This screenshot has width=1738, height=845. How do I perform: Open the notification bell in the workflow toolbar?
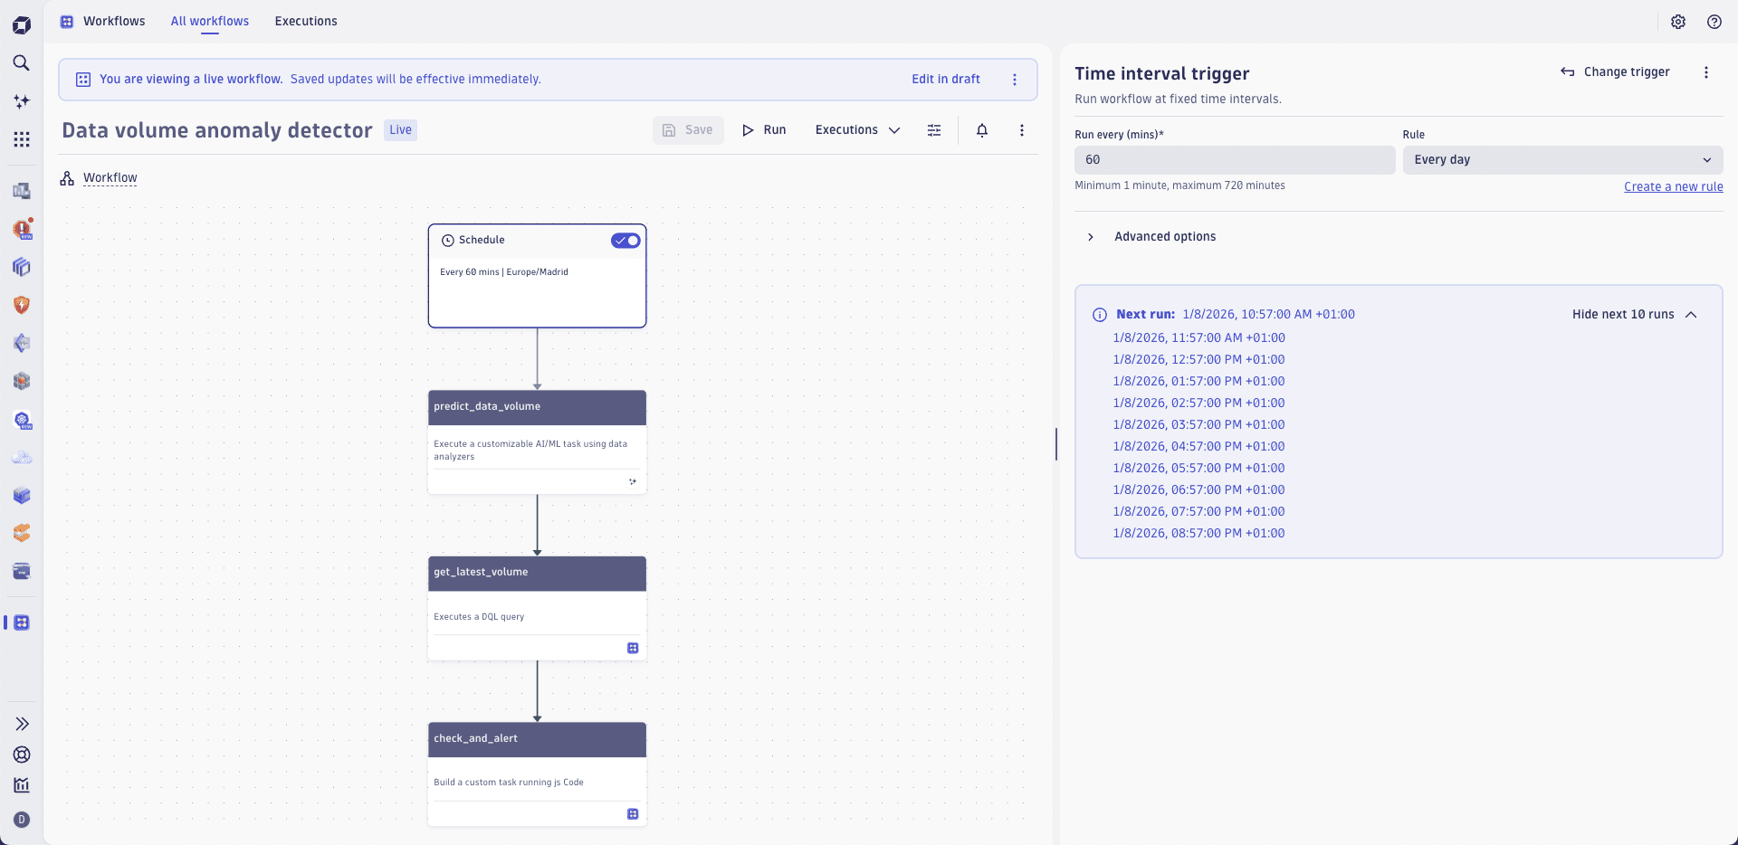point(982,130)
